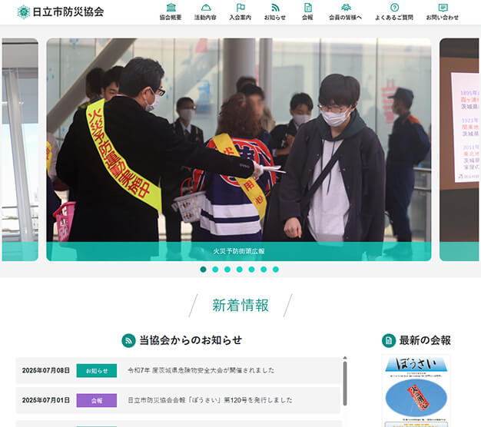Screen dimensions: 481x427
Task: Click the helmet icon for 活動内容
Action: [x=205, y=8]
